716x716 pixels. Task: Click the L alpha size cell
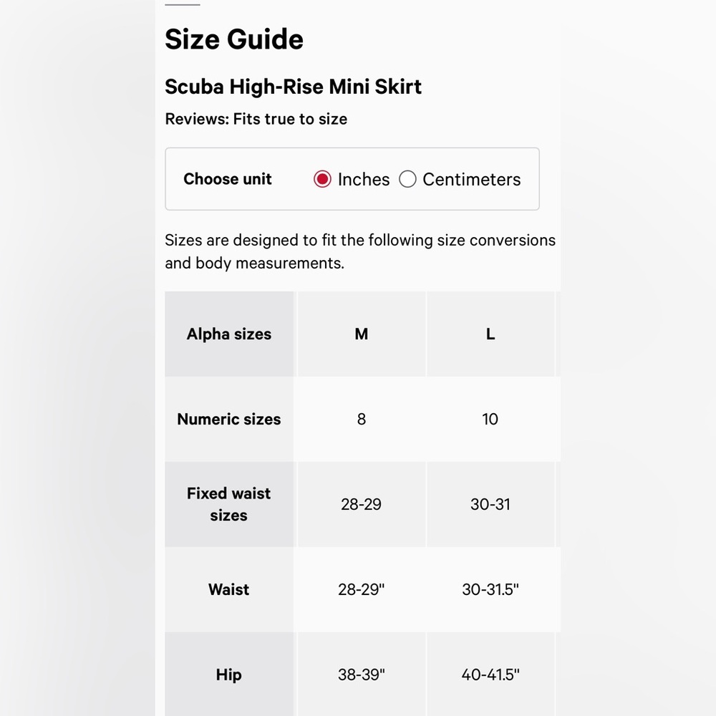[x=490, y=334]
